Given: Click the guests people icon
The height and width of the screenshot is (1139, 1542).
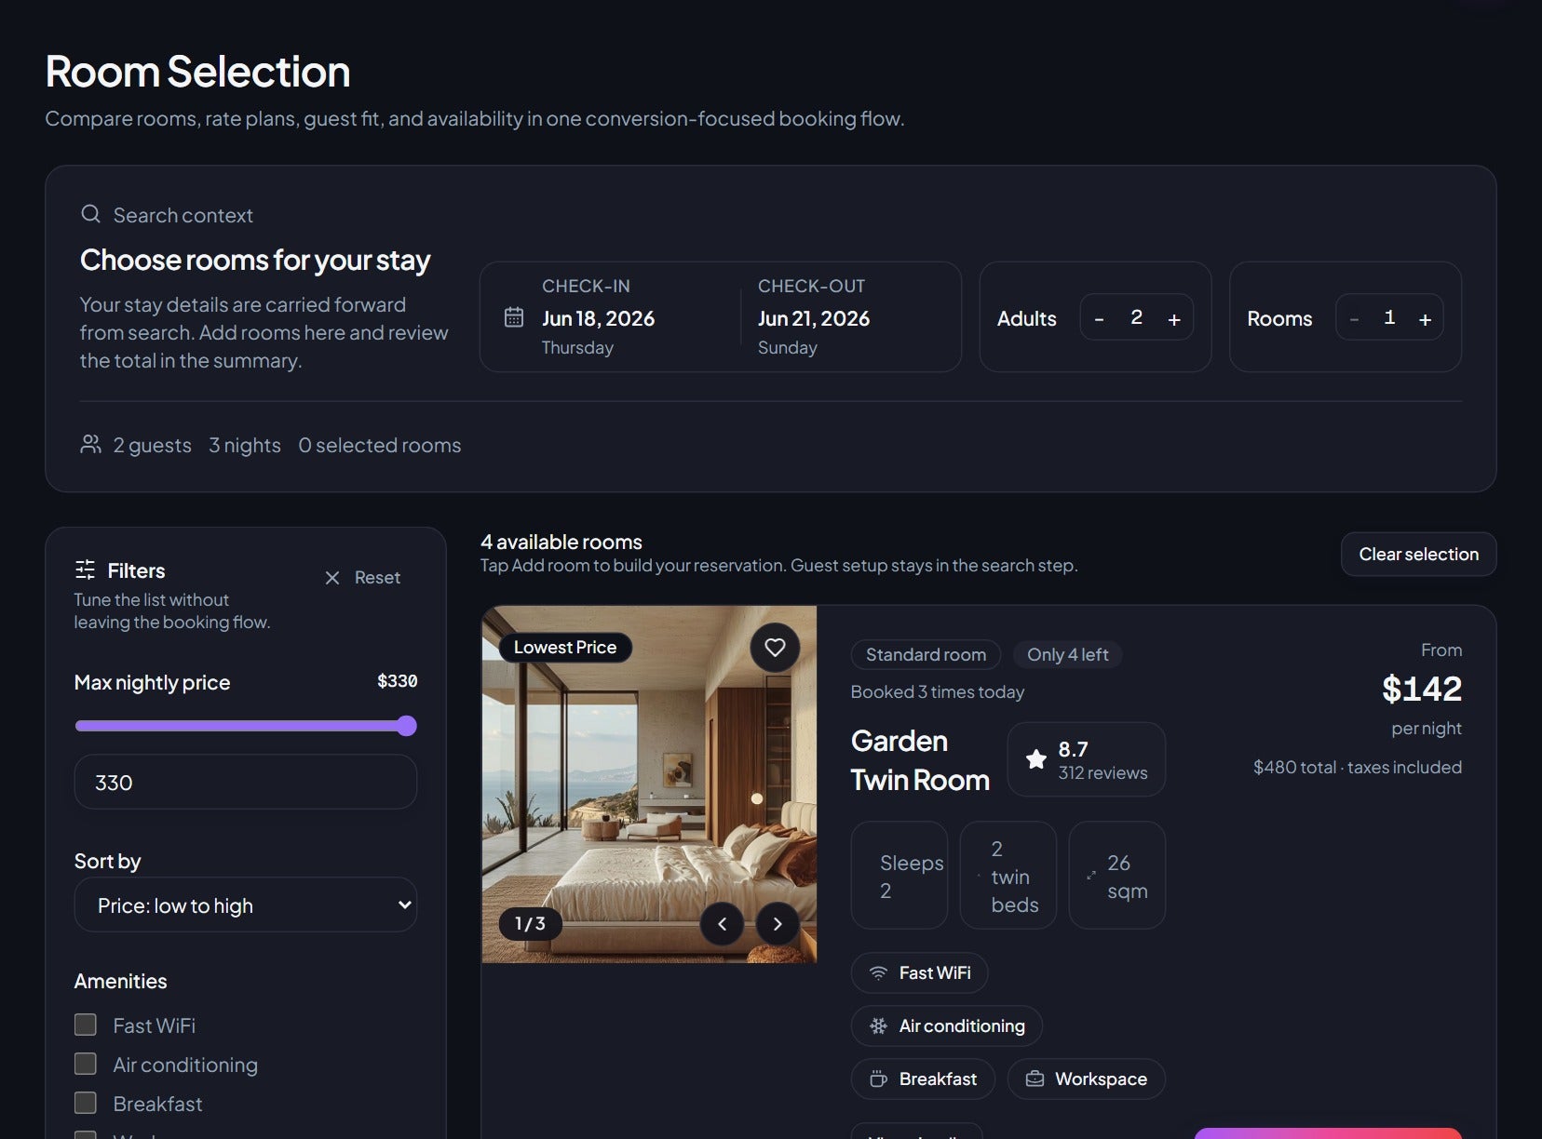Looking at the screenshot, I should [90, 444].
